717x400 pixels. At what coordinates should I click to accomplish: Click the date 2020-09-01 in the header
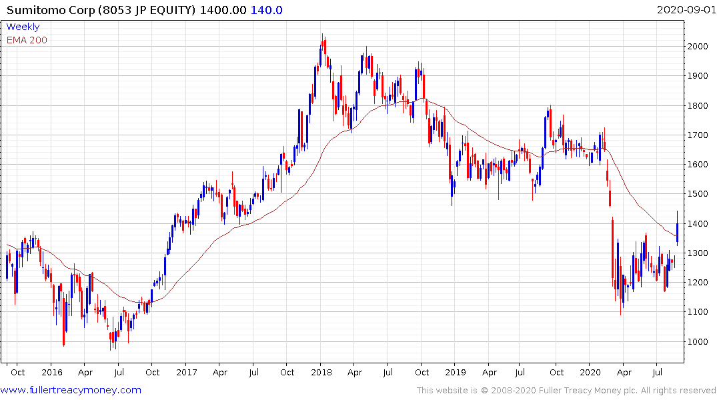coord(686,9)
